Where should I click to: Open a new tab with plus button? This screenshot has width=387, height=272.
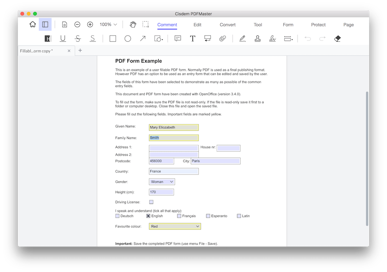tap(80, 50)
